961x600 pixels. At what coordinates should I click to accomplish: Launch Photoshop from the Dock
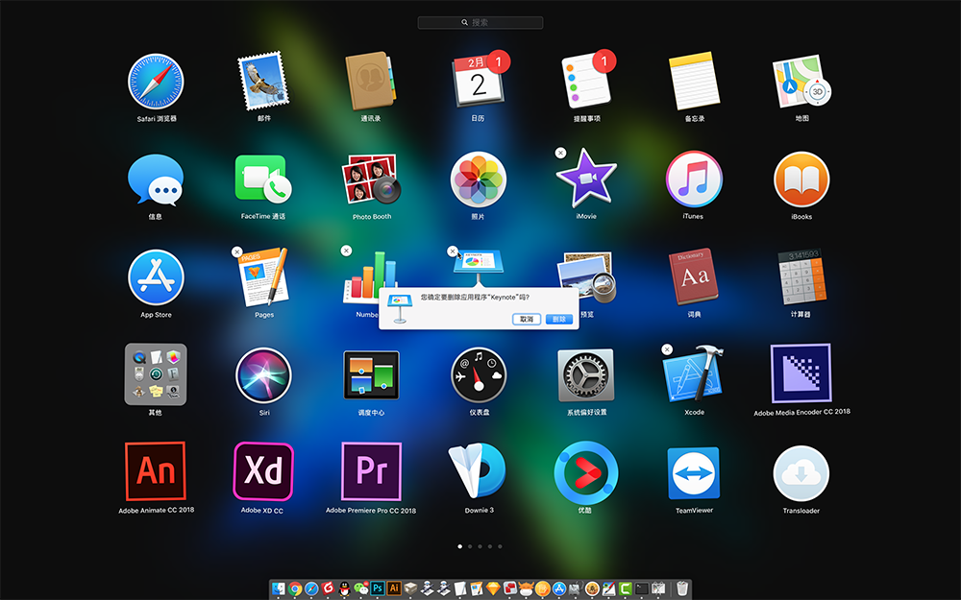378,588
